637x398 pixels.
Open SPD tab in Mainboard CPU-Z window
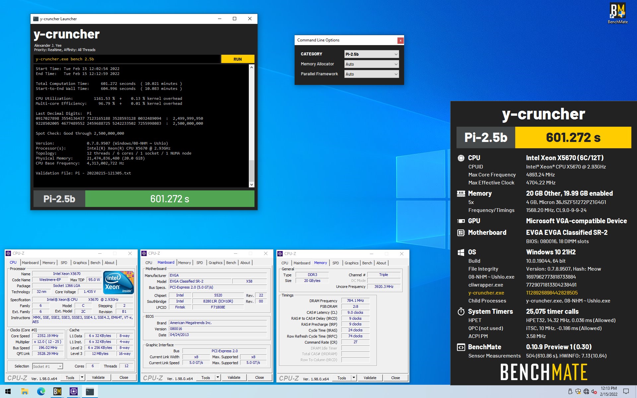199,263
